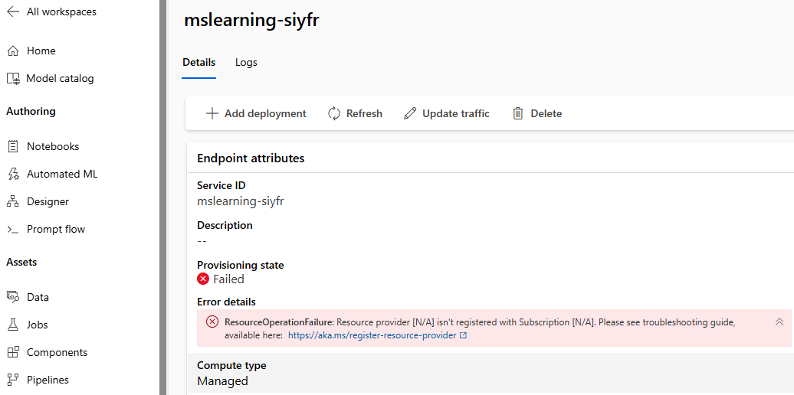
Task: Click Delete label to remove the endpoint
Action: (546, 114)
